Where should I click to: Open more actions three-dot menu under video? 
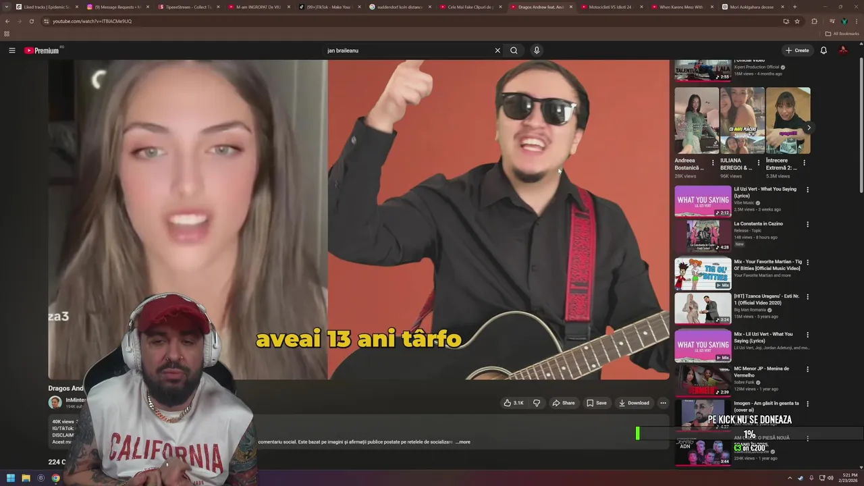(x=663, y=403)
